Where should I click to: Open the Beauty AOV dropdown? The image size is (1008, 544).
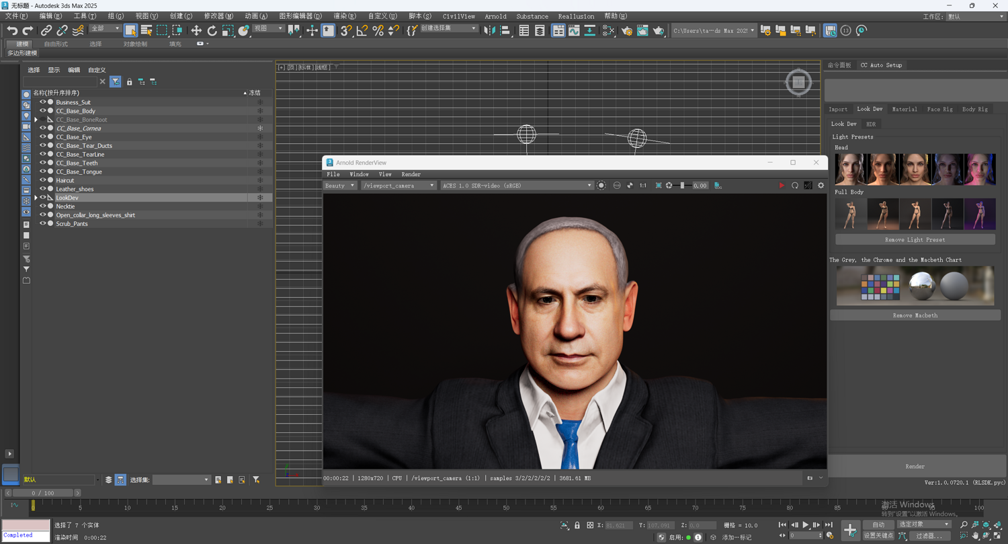[x=339, y=186]
